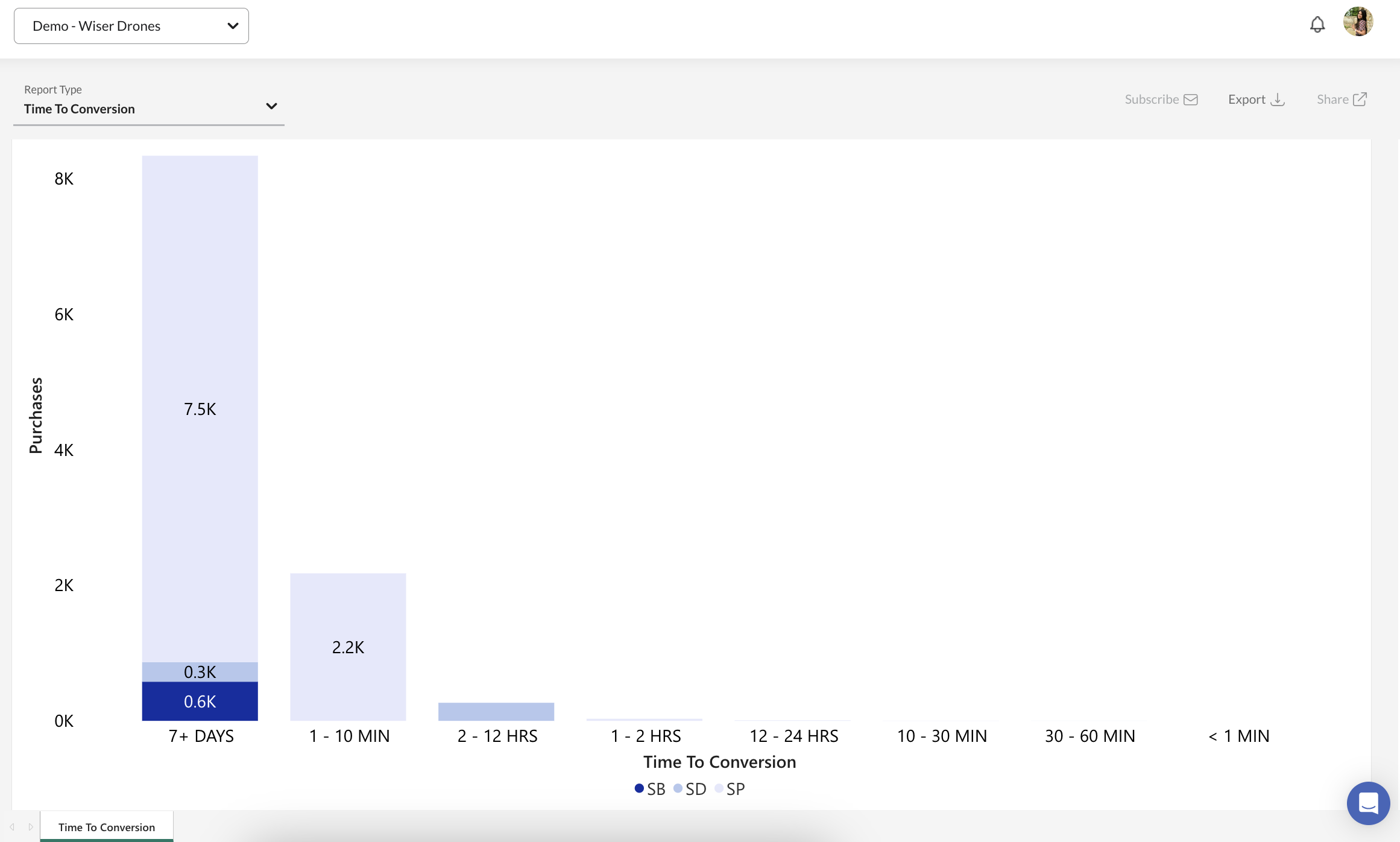
Task: Click the Share external-link icon
Action: click(1360, 99)
